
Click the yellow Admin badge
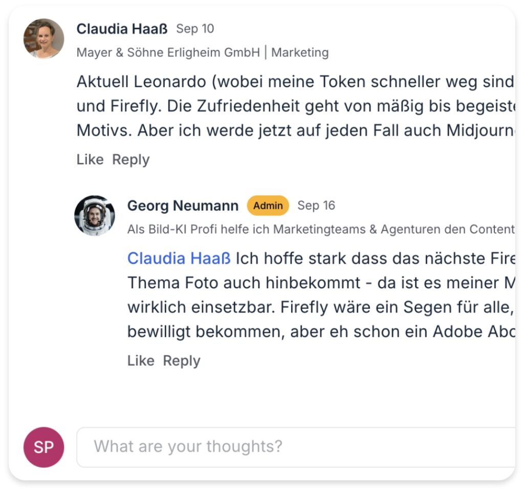tap(268, 206)
